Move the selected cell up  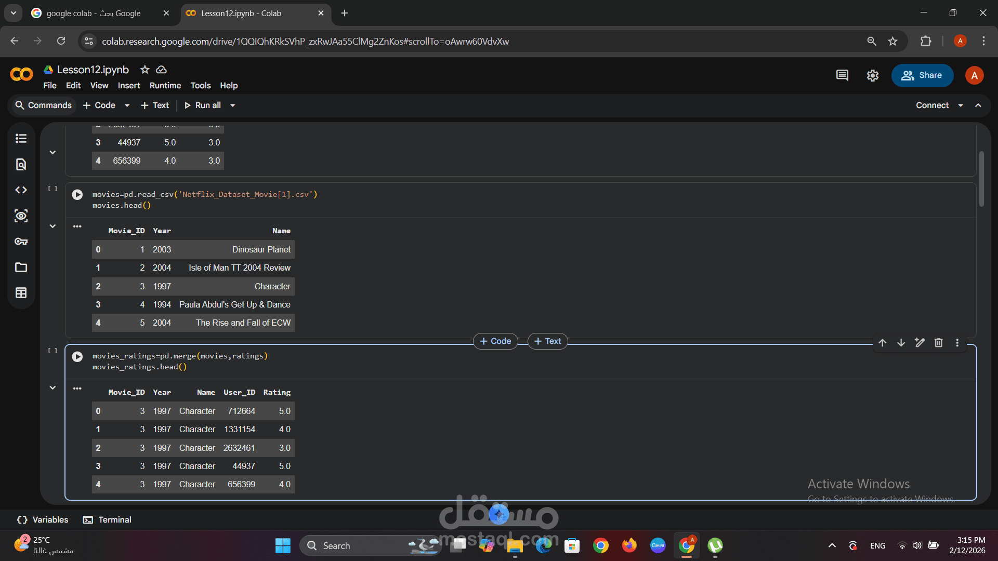[882, 343]
